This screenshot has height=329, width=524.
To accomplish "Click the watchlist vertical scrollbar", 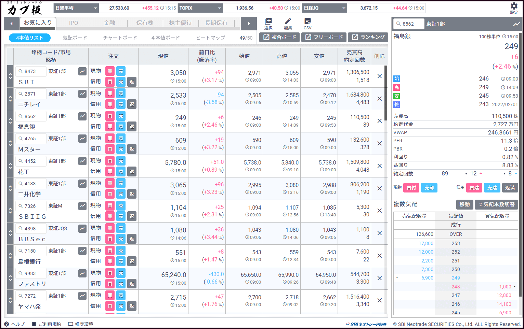I will point(386,93).
